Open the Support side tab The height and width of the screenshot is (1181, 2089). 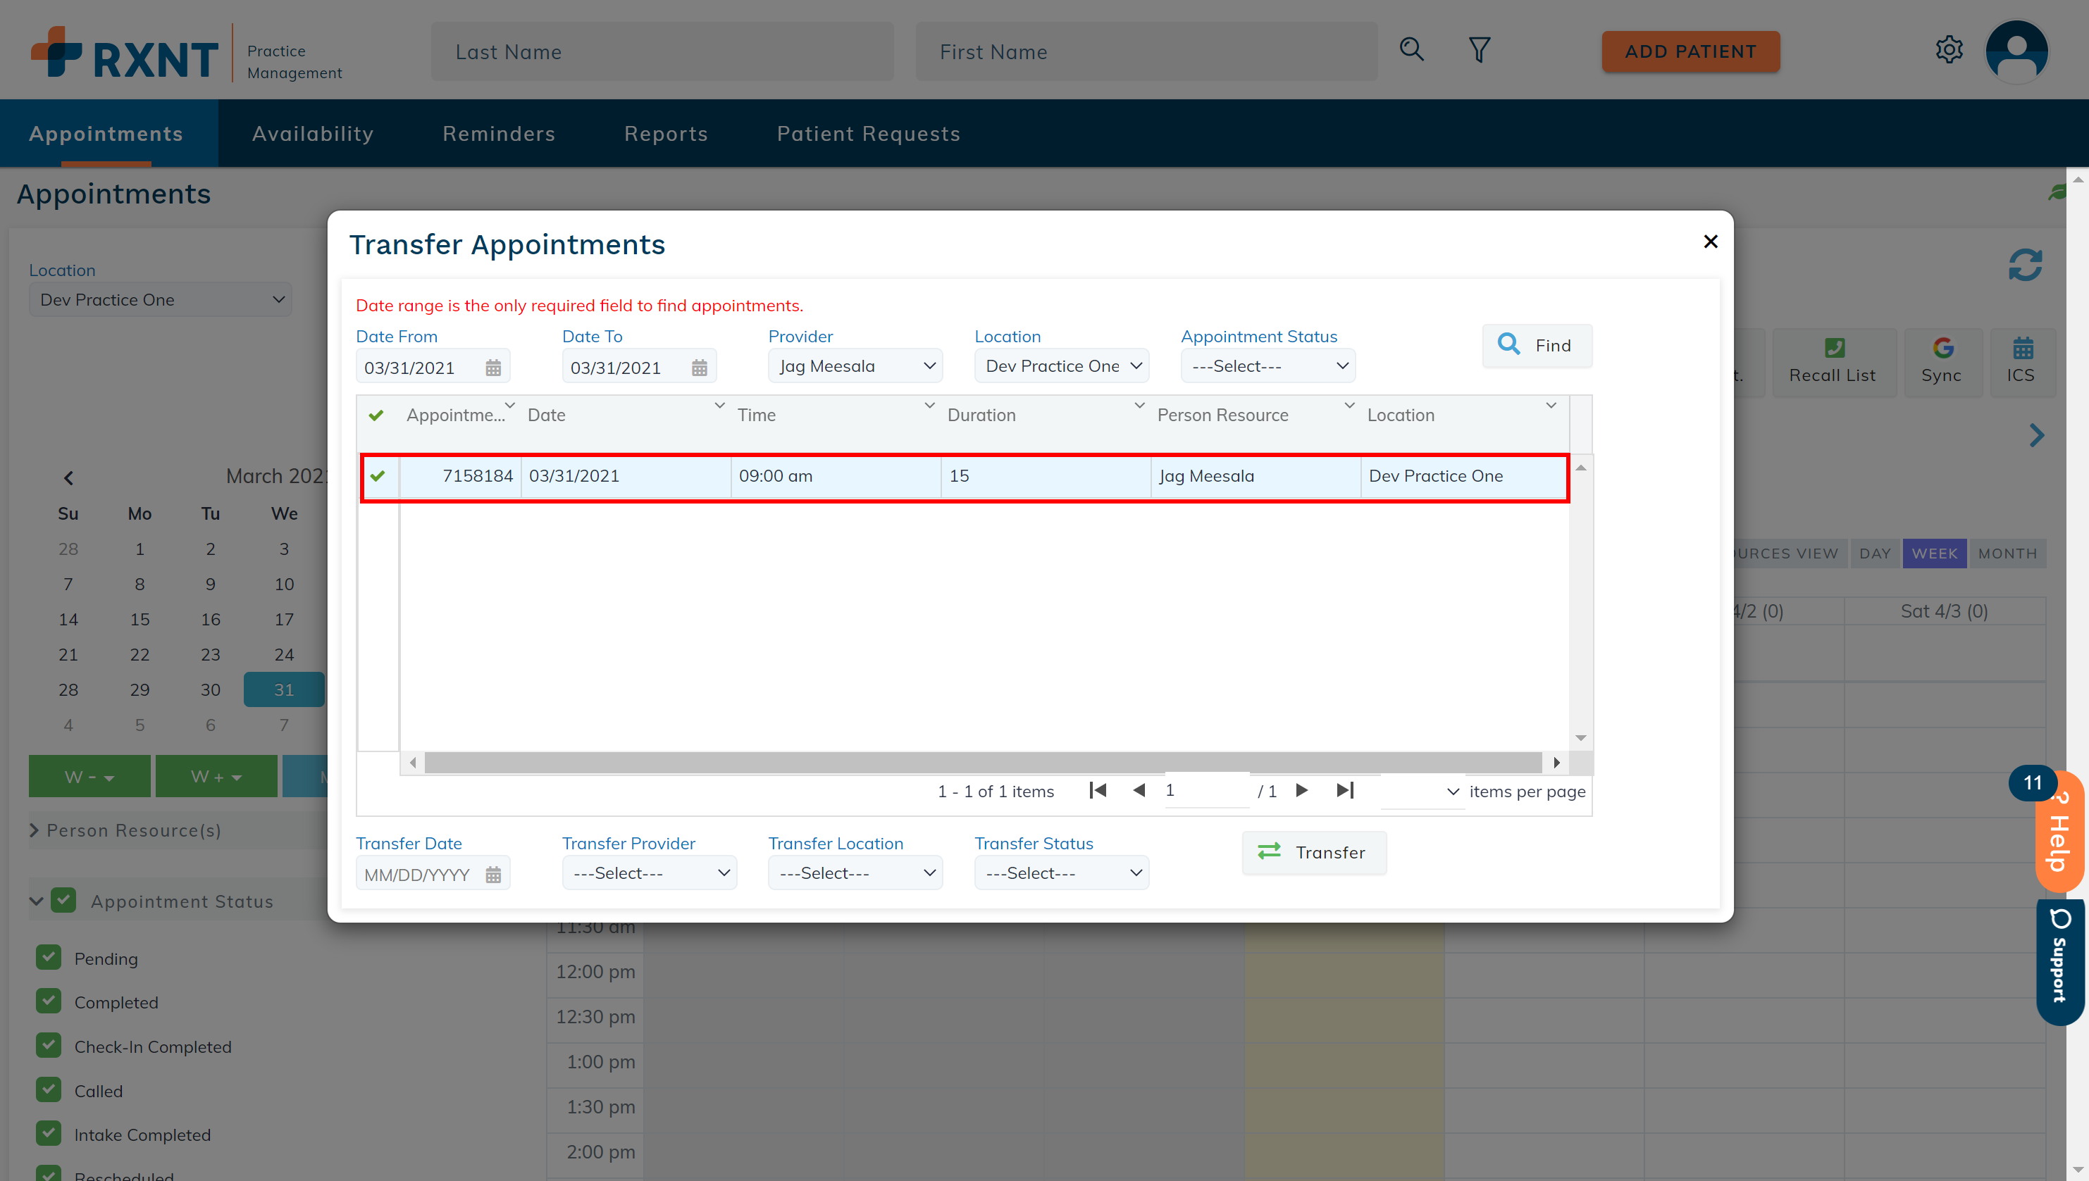point(2060,963)
